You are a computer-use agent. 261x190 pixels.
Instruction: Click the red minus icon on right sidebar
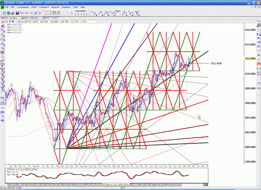pyautogui.click(x=258, y=59)
